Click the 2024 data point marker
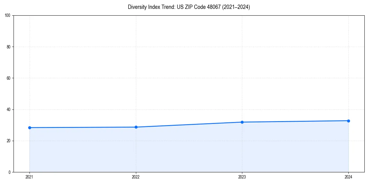This screenshot has width=369, height=184. click(x=348, y=121)
